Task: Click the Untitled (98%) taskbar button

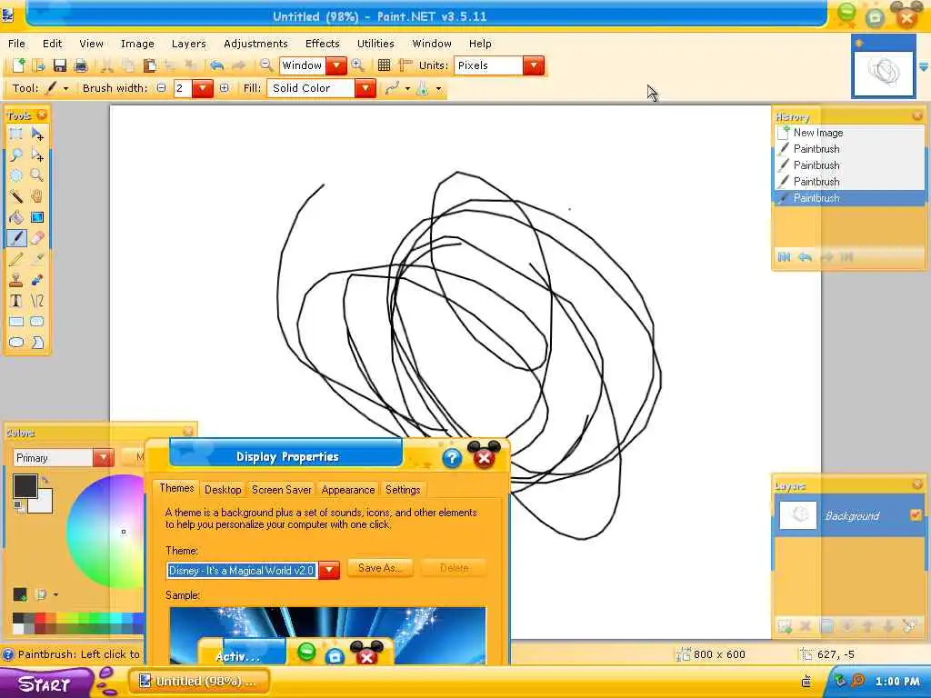Action: tap(199, 681)
